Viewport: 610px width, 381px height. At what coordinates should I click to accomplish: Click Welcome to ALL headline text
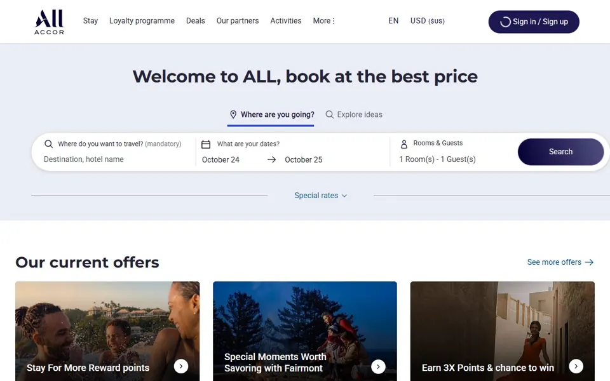pos(305,76)
